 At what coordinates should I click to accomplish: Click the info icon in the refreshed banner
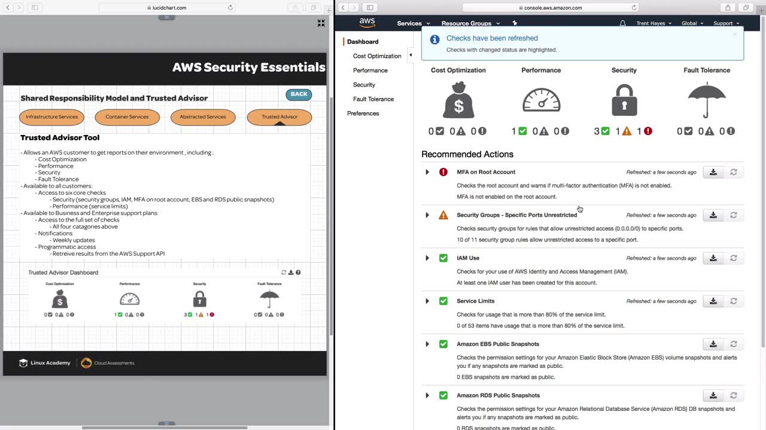435,39
